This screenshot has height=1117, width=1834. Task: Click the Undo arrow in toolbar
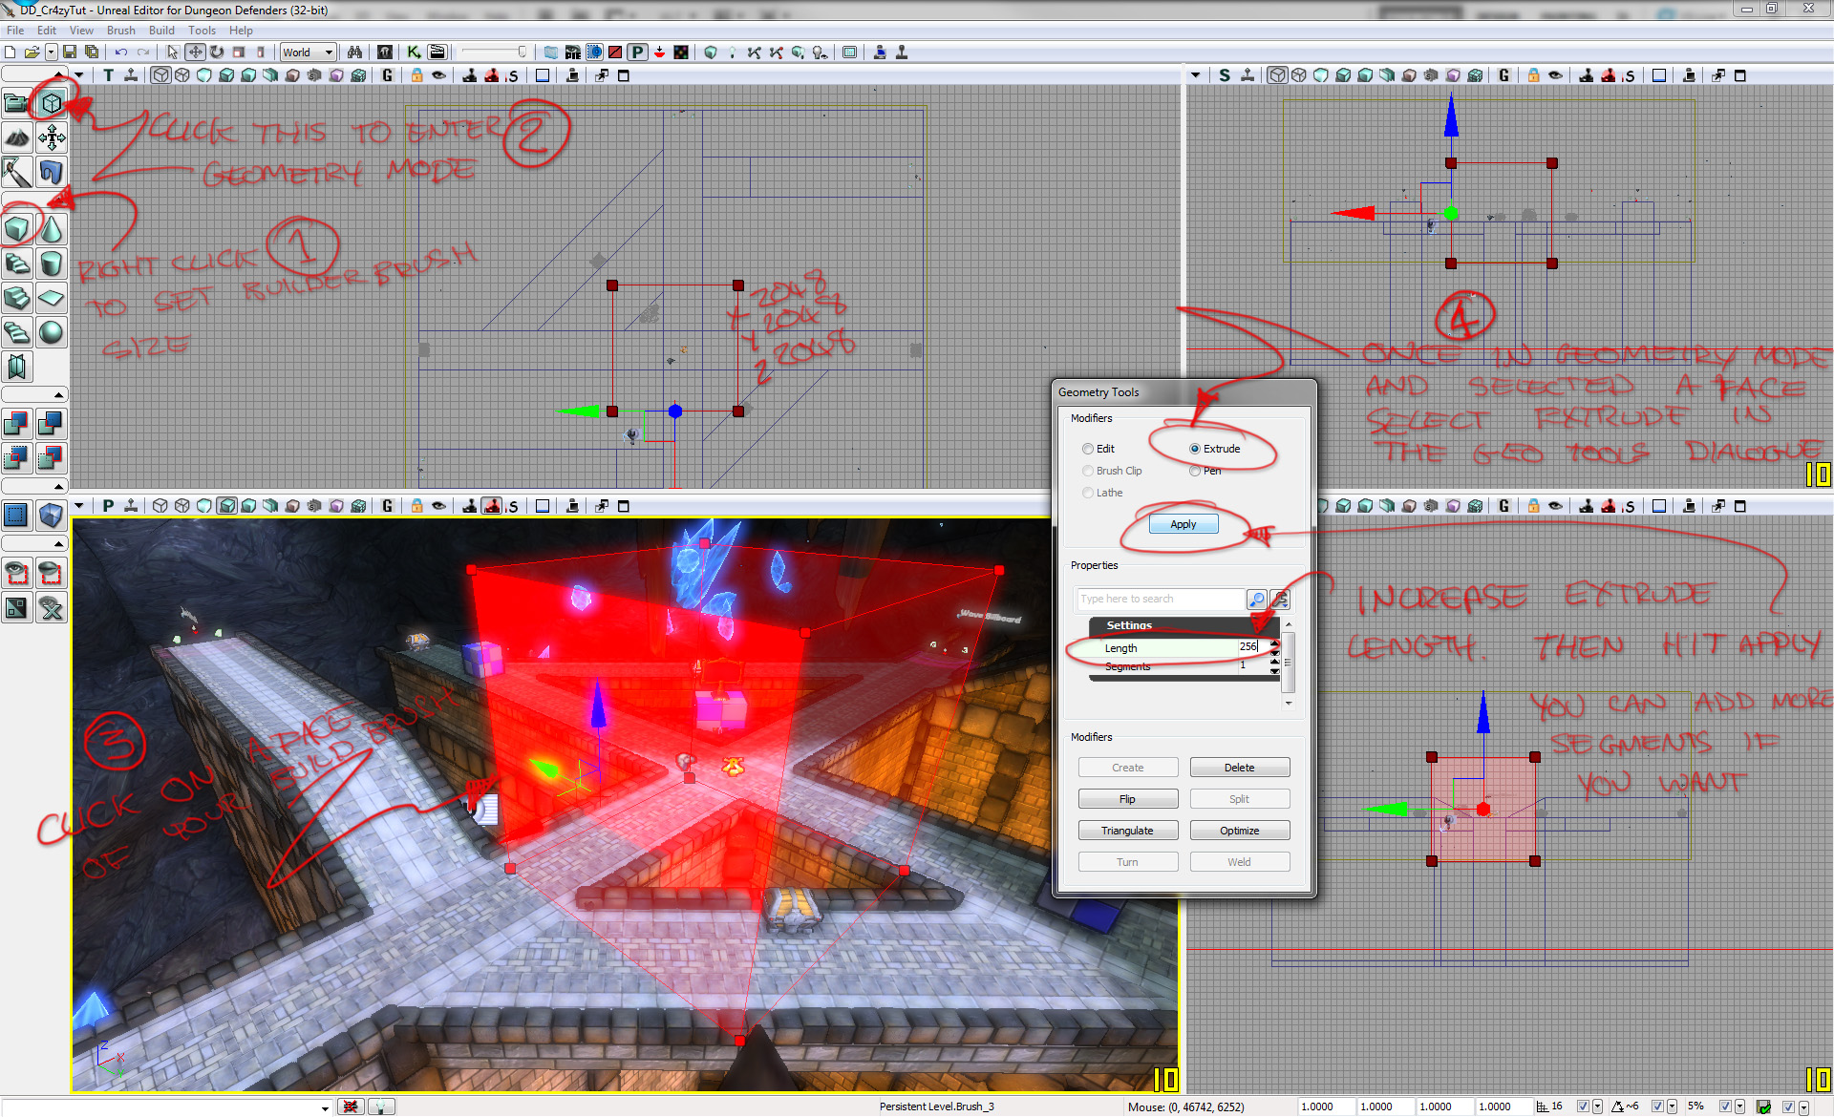click(121, 52)
